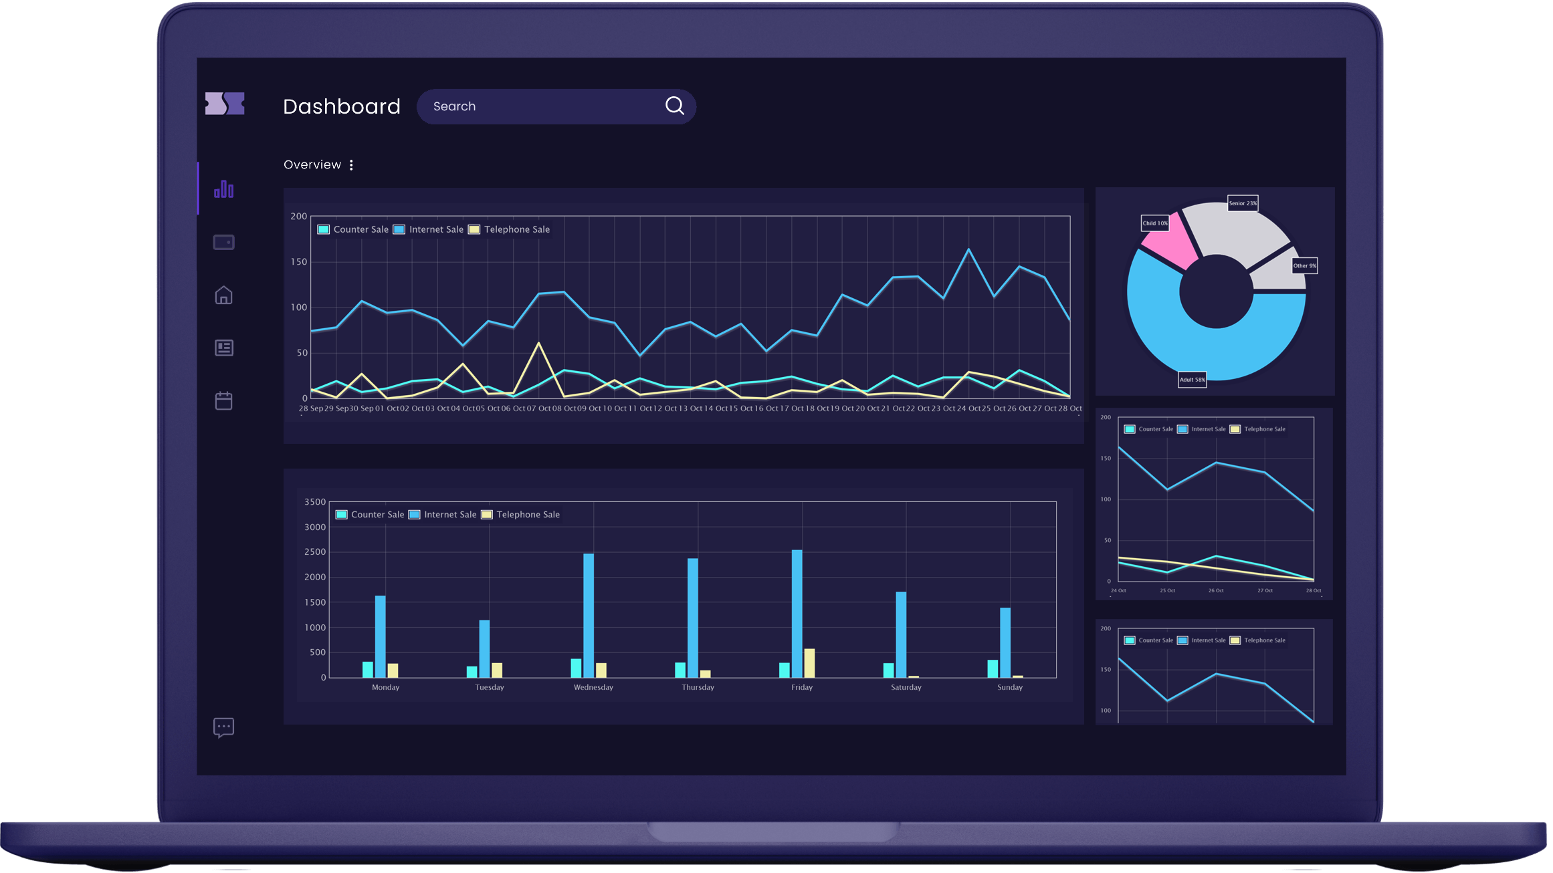This screenshot has width=1553, height=873.
Task: Click the 26 Oct label in the small line chart
Action: tap(1216, 590)
